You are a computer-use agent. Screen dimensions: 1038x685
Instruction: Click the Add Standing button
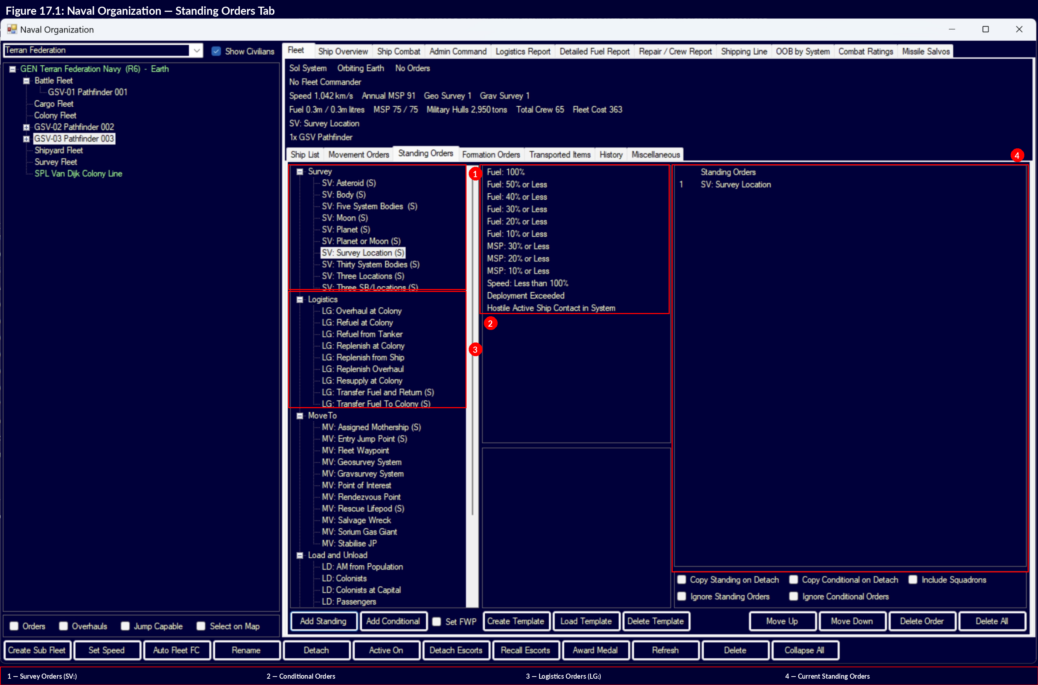pos(324,621)
